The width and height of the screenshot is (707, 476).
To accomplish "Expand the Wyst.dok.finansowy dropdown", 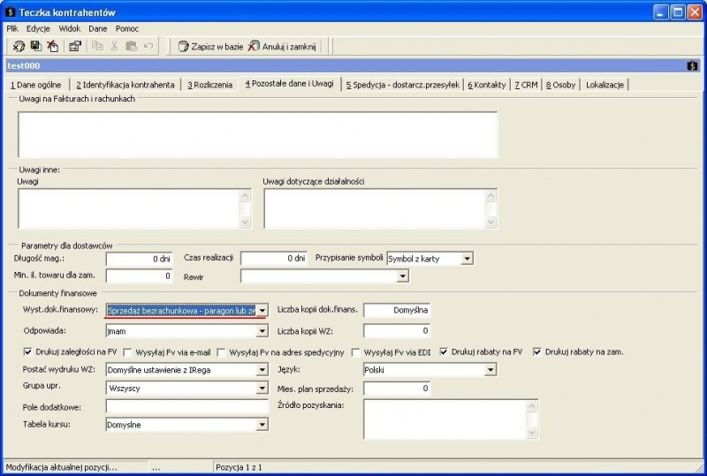I will tap(262, 311).
